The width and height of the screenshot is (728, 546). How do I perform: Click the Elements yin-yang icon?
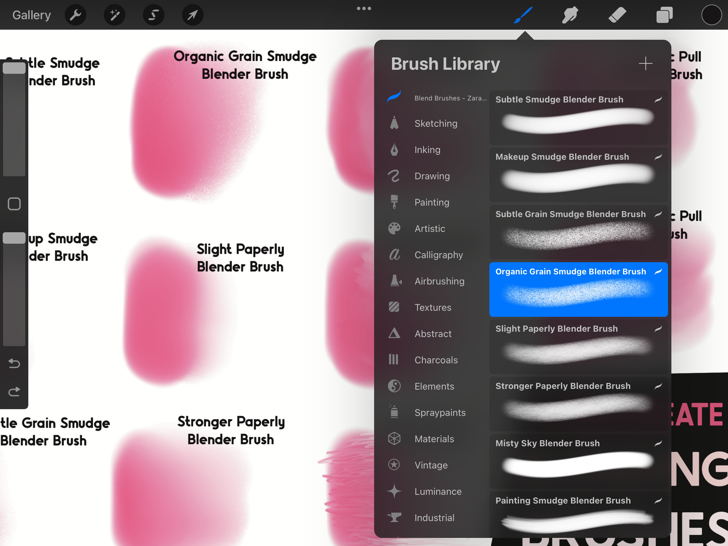coord(394,386)
